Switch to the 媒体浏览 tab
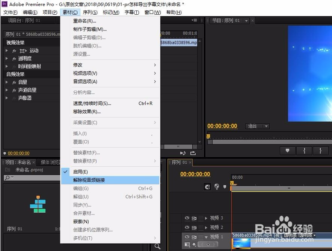The width and height of the screenshot is (332, 251). pyautogui.click(x=50, y=163)
